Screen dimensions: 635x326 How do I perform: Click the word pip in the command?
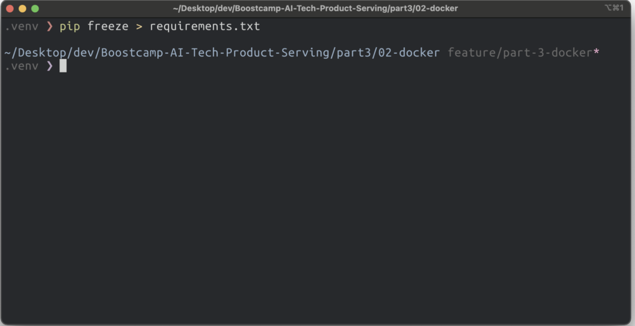coord(70,26)
